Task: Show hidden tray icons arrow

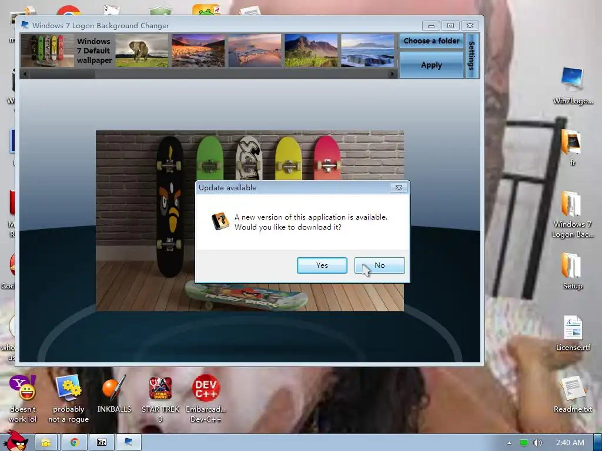Action: (509, 443)
